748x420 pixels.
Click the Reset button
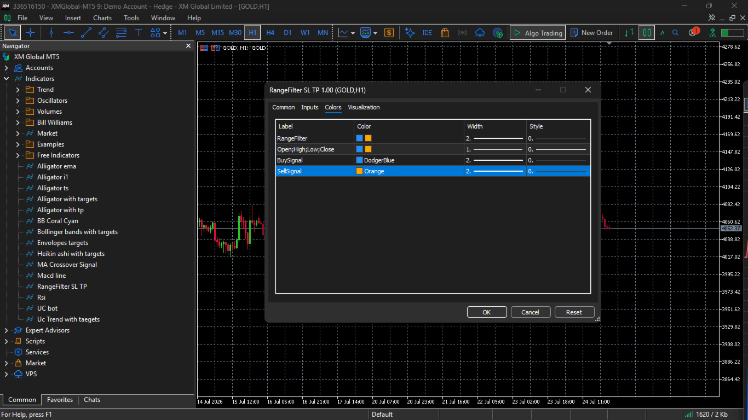(574, 312)
